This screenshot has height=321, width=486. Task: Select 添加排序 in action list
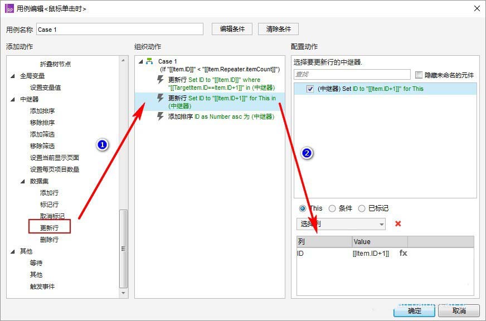click(x=42, y=111)
